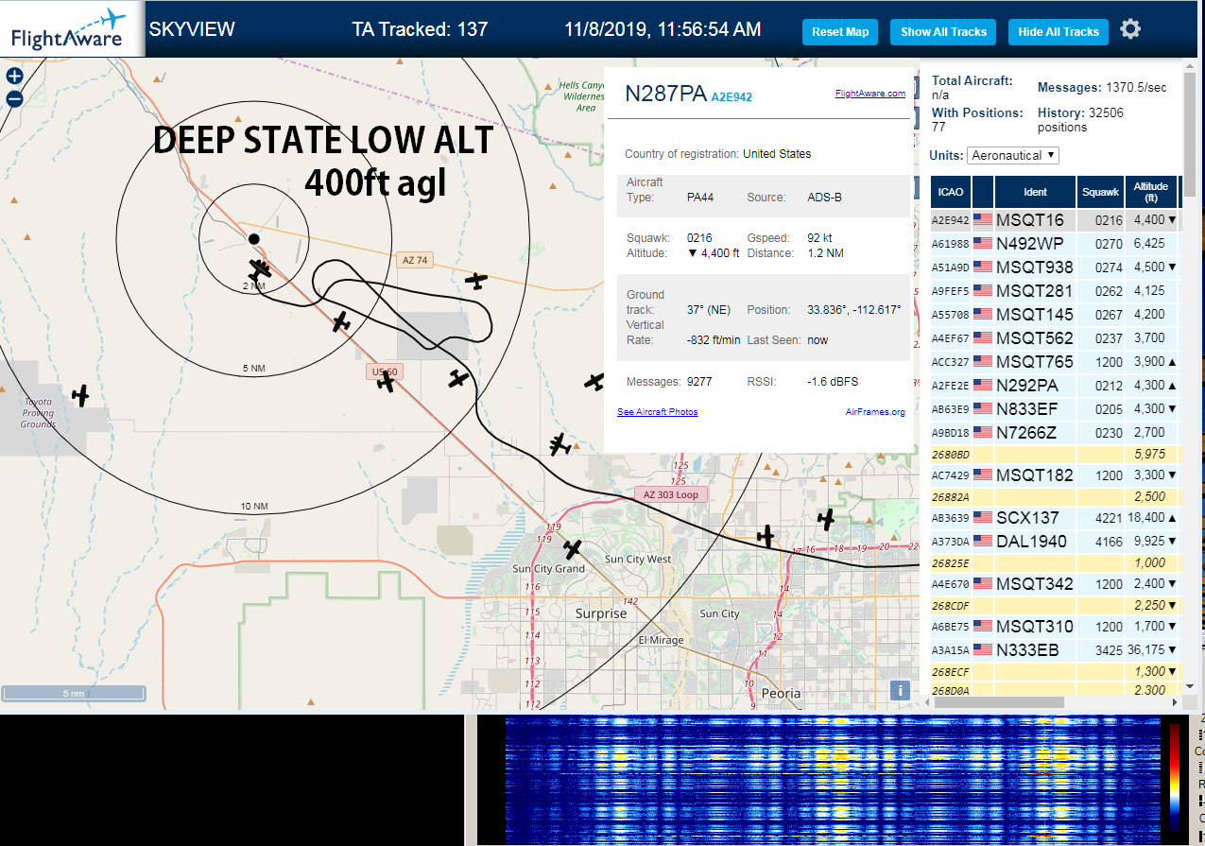
Task: Click altitude 36,175 in N333EB row
Action: pos(1147,650)
